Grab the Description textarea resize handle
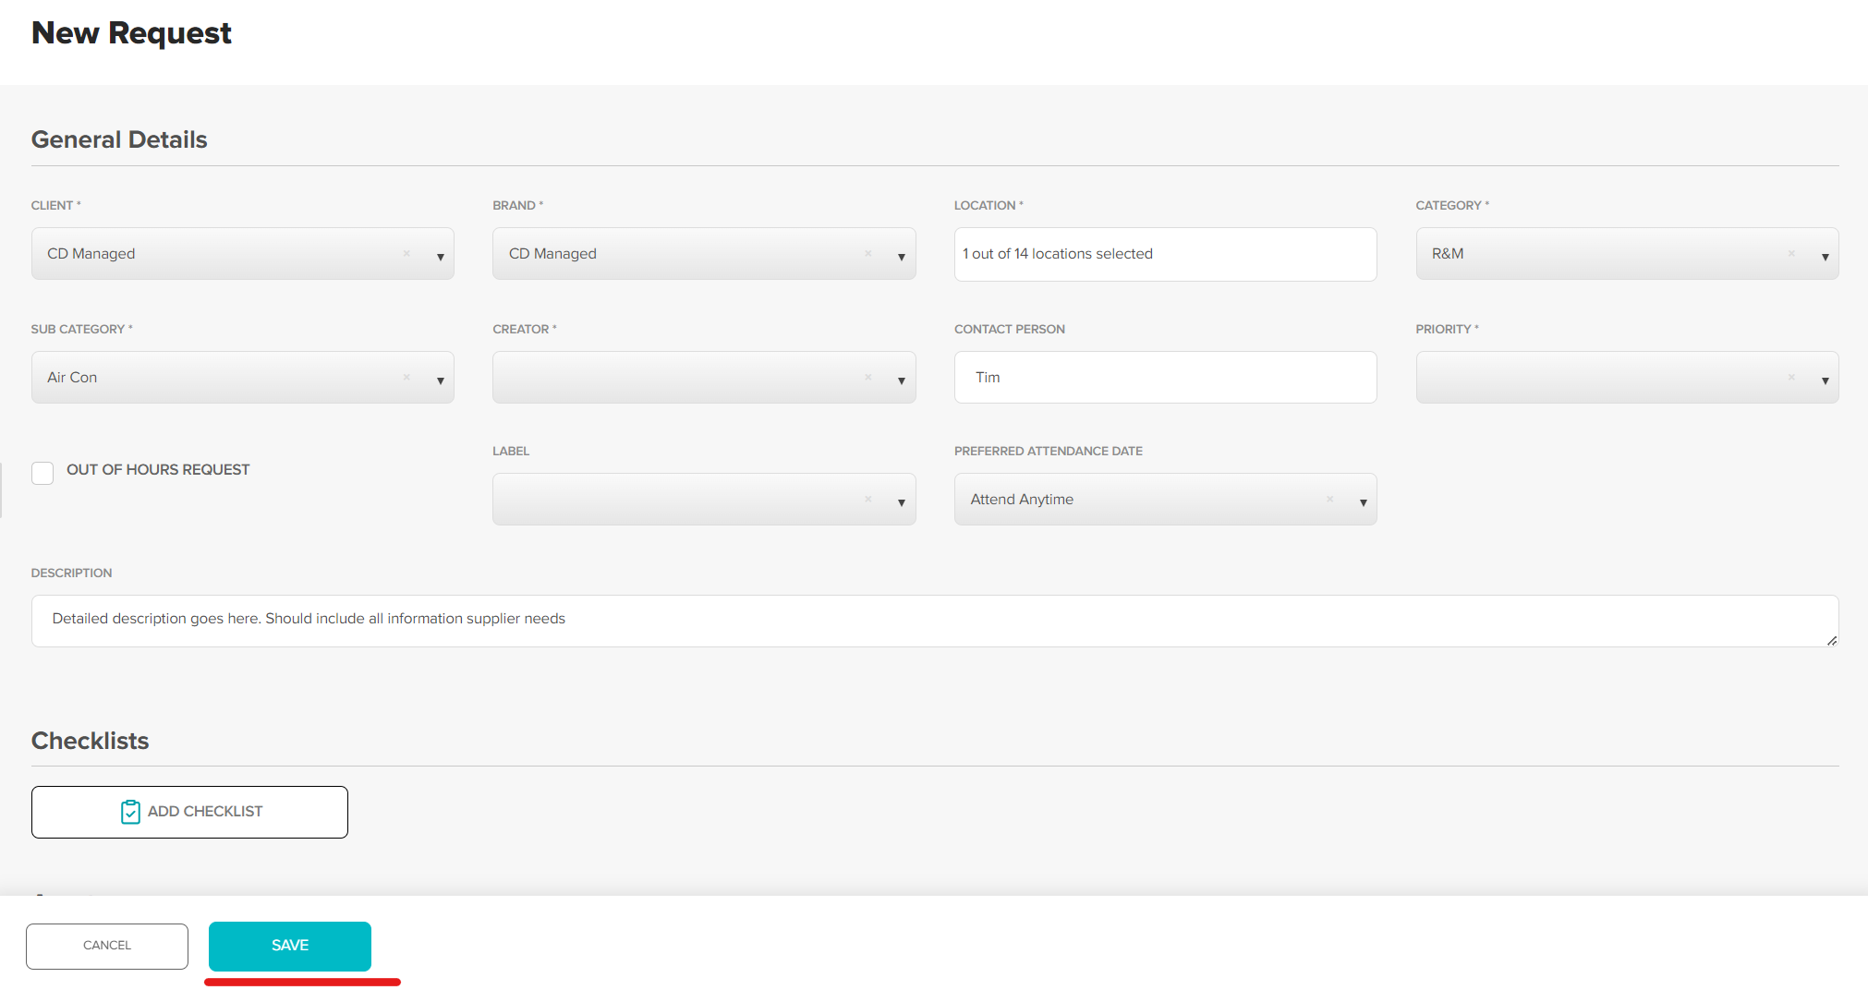The image size is (1868, 990). pos(1831,640)
